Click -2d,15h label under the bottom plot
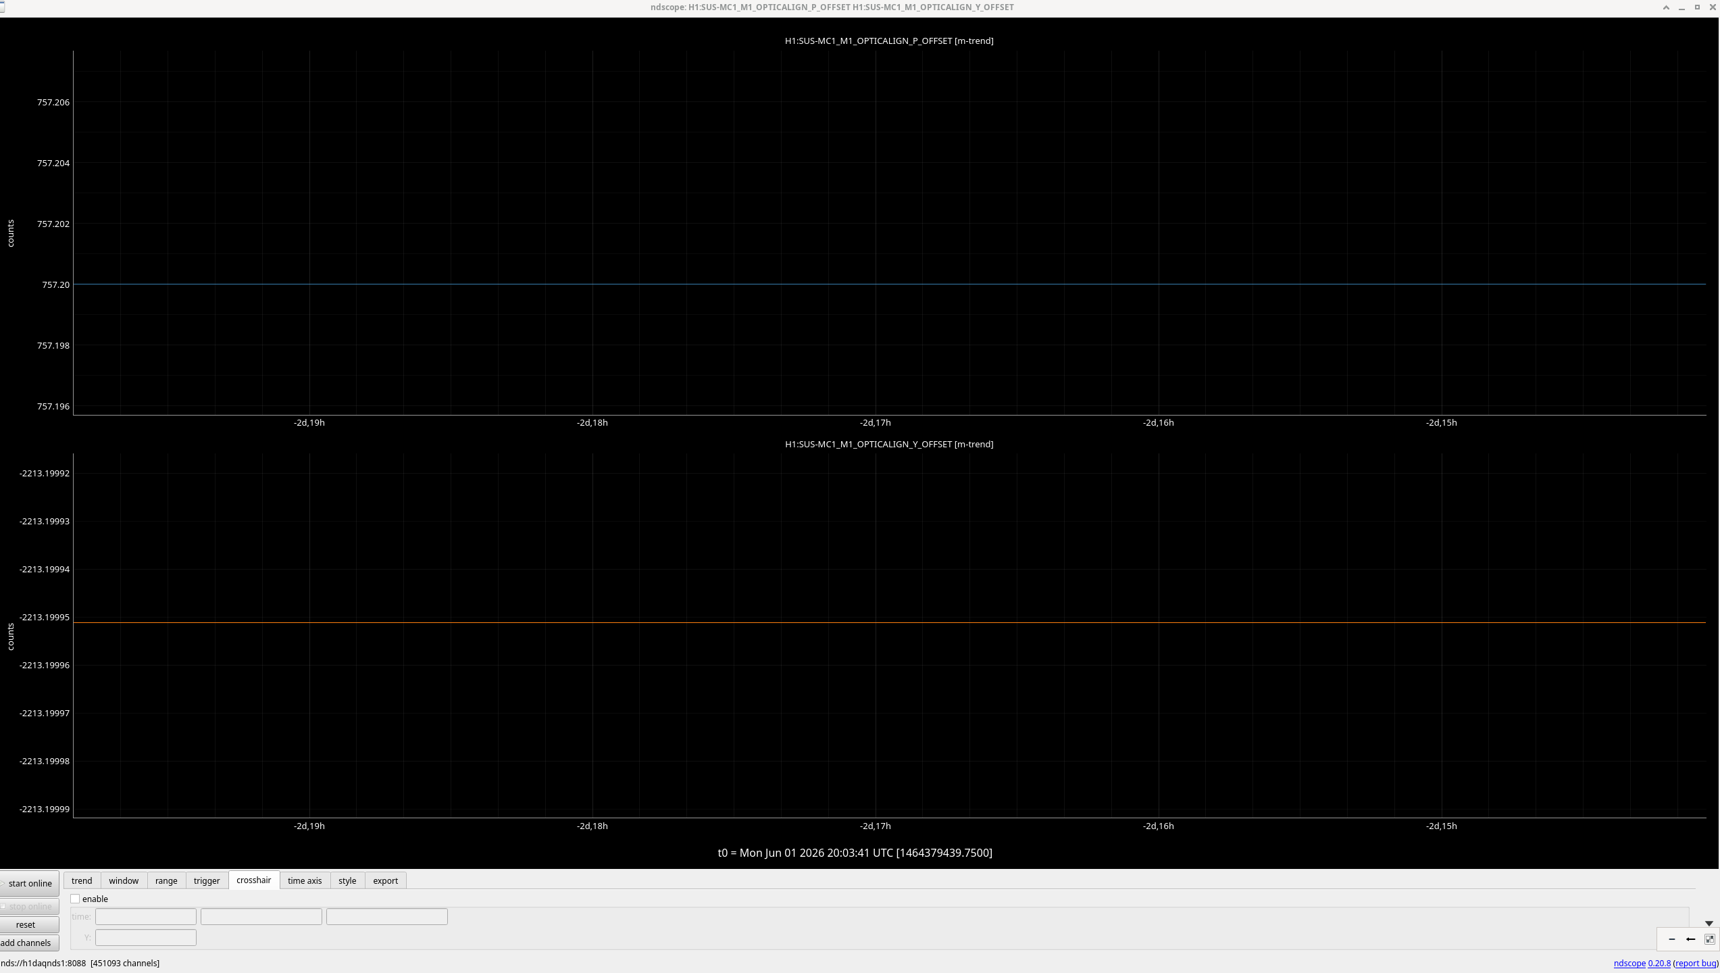 pos(1442,826)
